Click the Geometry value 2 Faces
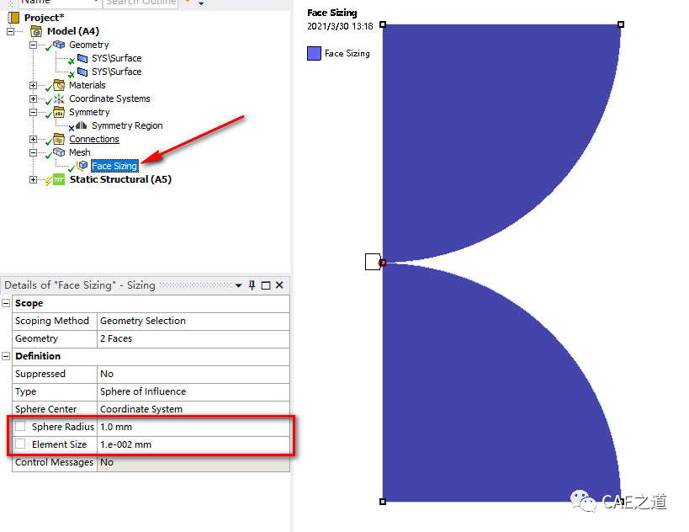The image size is (689, 532). tap(193, 338)
